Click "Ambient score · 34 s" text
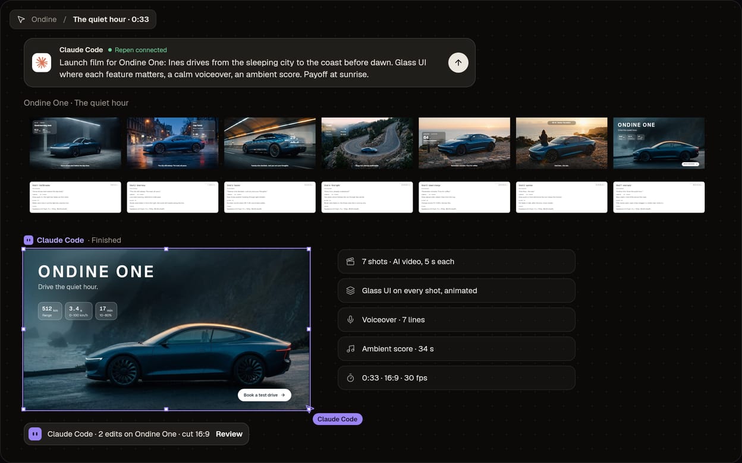The image size is (742, 463). [x=398, y=349]
